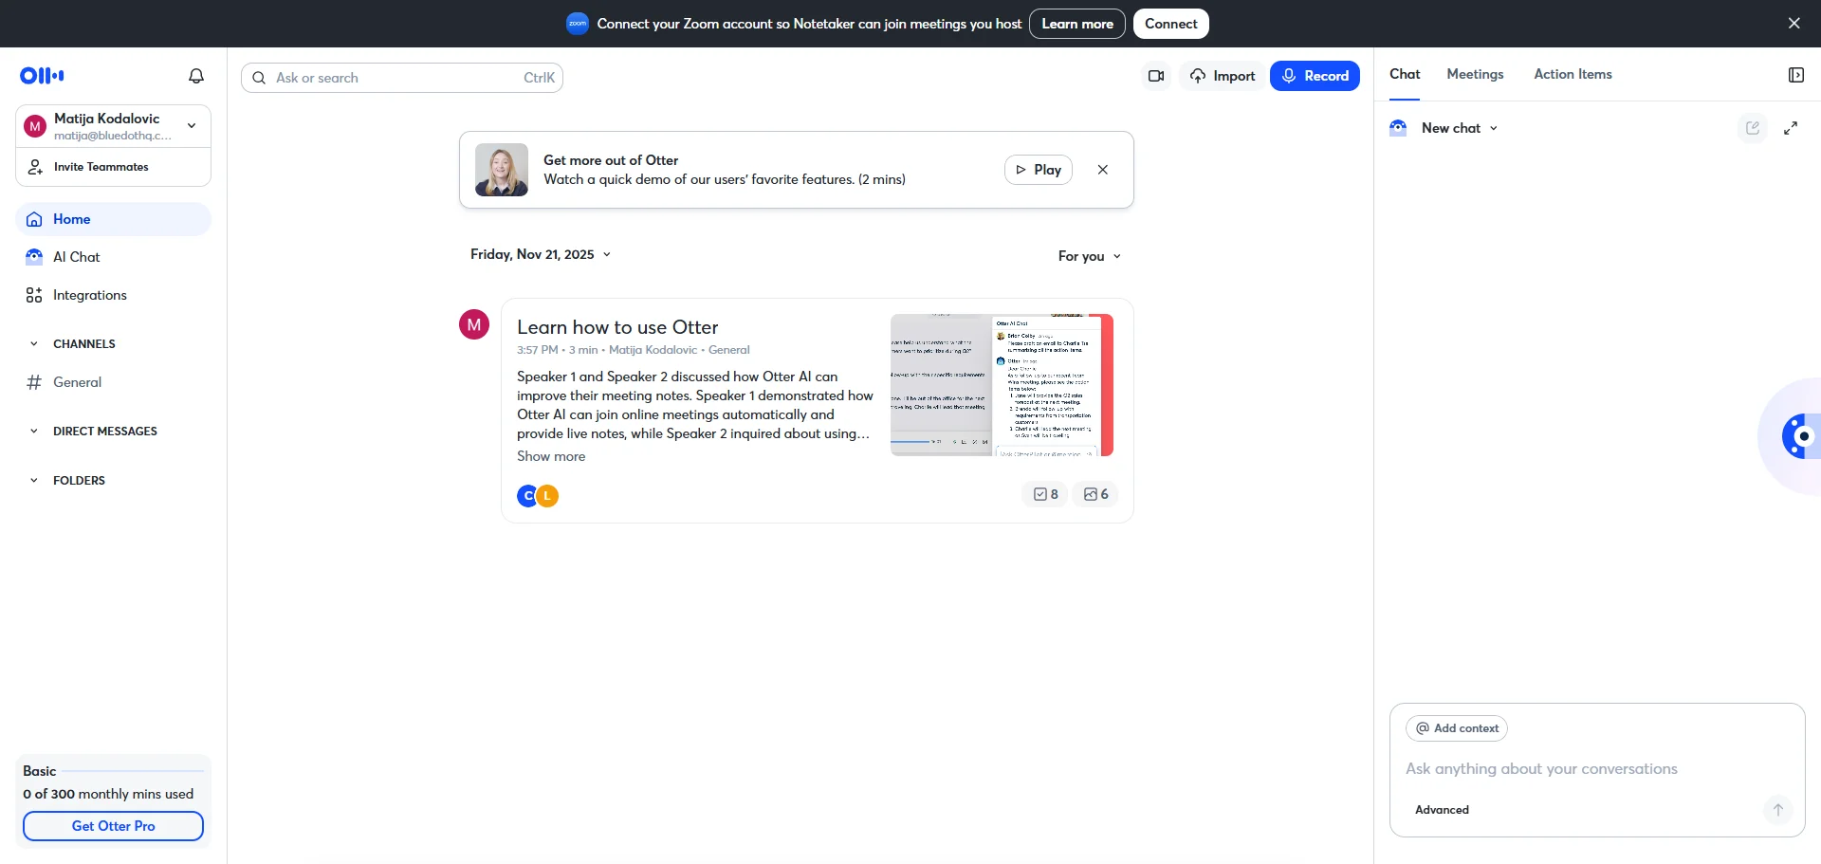Start a new chat with compose icon

pyautogui.click(x=1753, y=128)
